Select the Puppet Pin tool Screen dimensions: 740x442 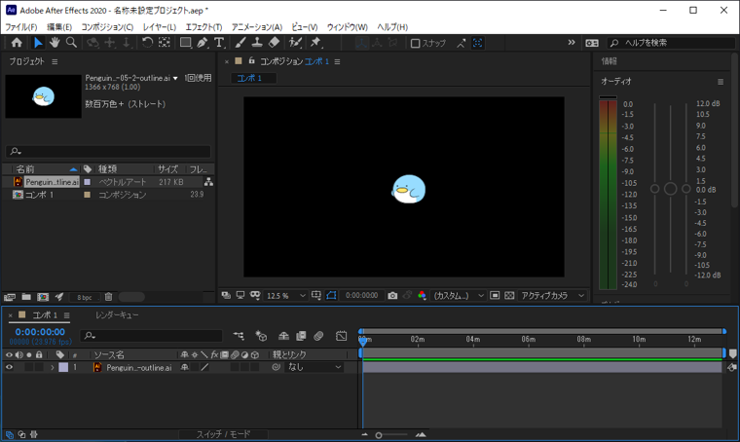[315, 43]
